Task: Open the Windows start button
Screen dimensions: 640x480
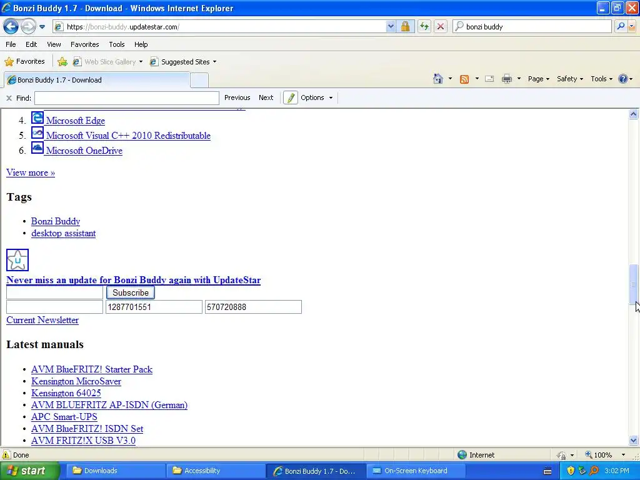Action: [x=29, y=471]
